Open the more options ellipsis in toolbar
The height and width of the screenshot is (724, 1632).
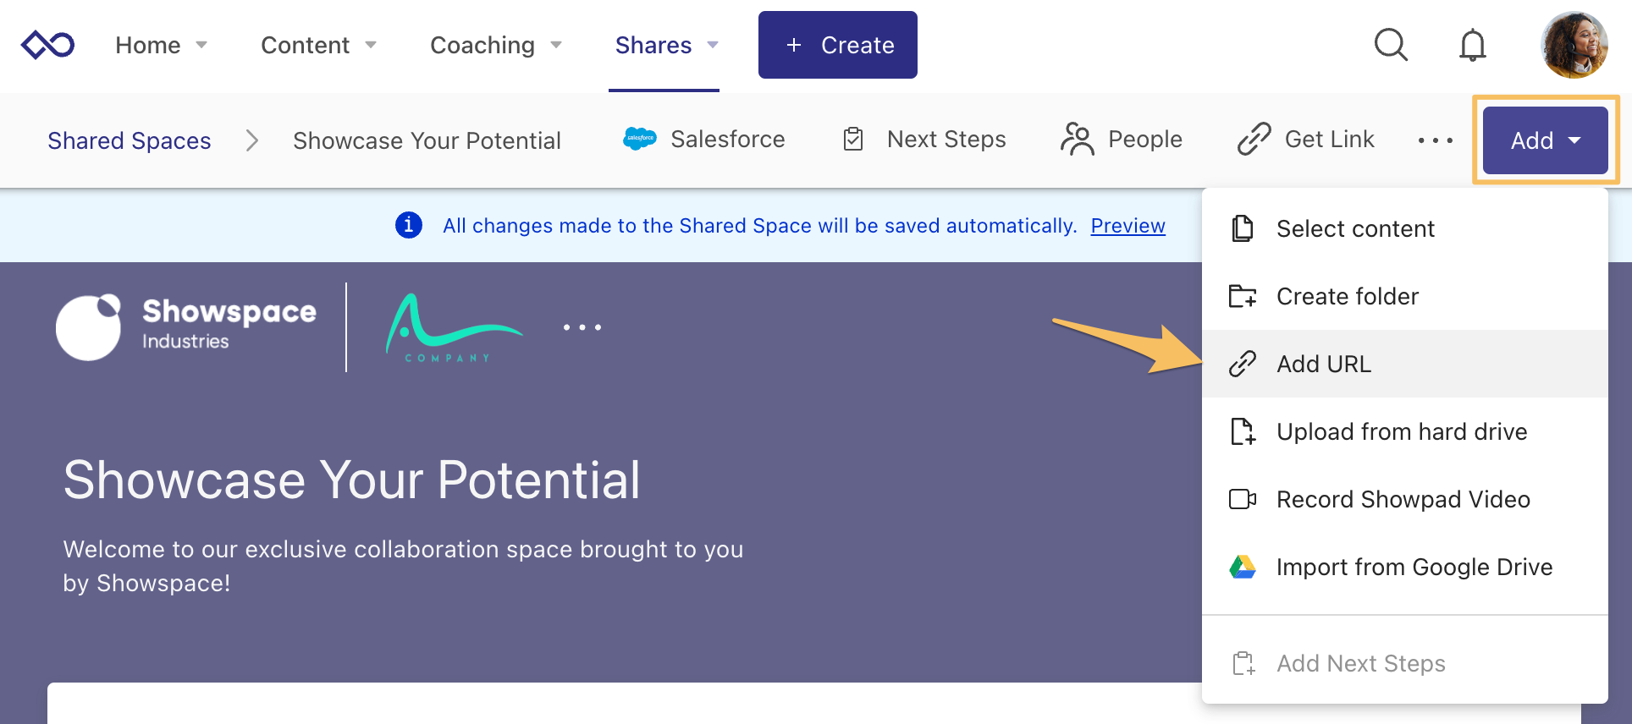coord(1436,140)
